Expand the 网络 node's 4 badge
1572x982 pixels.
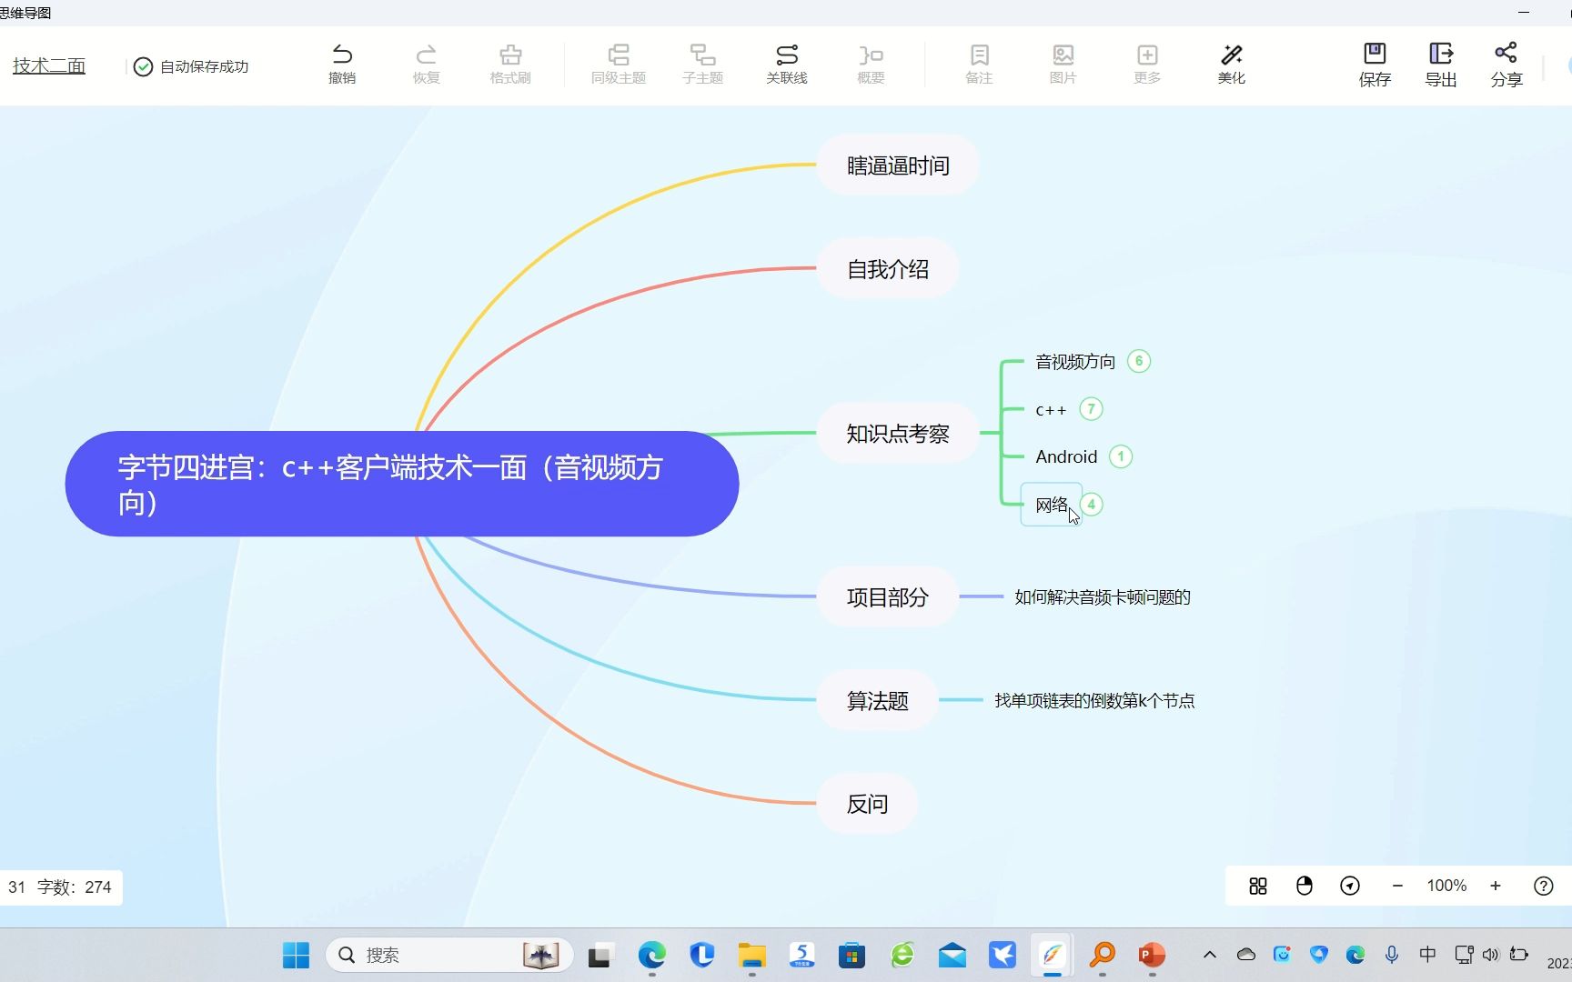coord(1092,504)
